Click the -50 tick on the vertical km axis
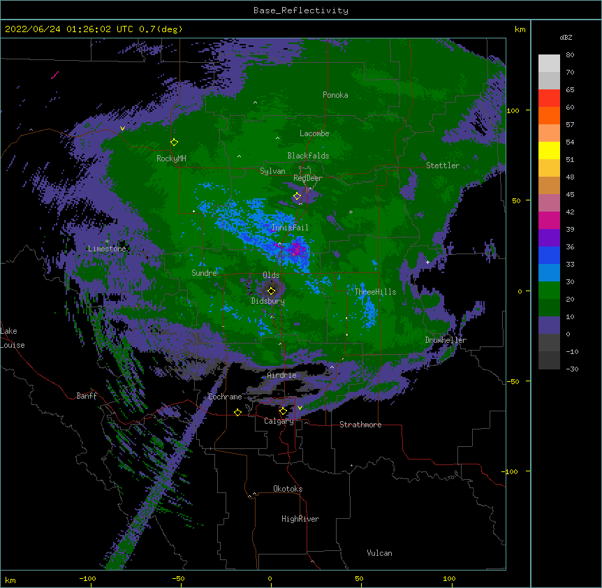Viewport: 602px width, 588px height. 513,381
